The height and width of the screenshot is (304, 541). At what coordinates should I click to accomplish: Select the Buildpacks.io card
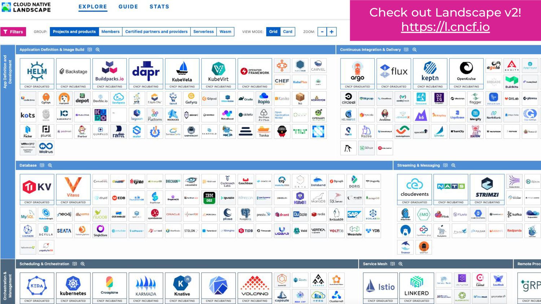[x=110, y=73]
